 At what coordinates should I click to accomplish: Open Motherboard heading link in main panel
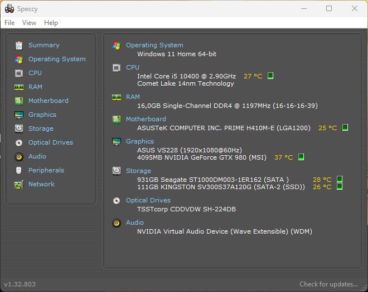tap(146, 119)
